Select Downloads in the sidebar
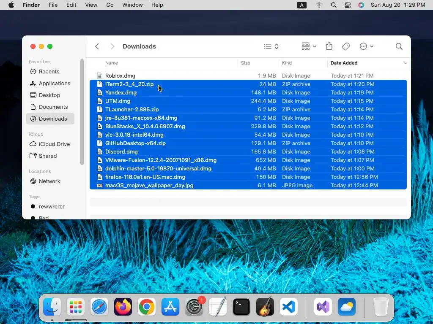The image size is (433, 324). point(50,119)
